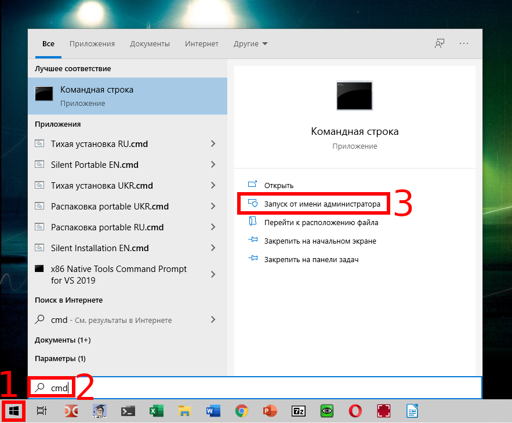Open 7-Zip from the taskbar

[299, 411]
